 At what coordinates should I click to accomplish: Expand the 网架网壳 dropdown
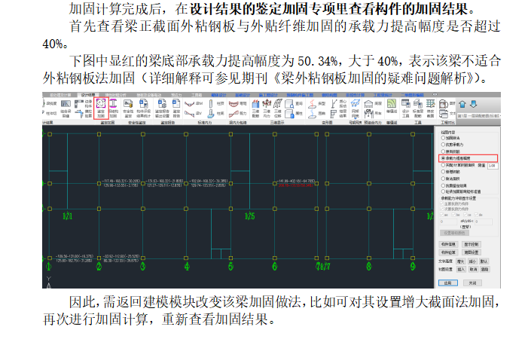pyautogui.click(x=356, y=118)
